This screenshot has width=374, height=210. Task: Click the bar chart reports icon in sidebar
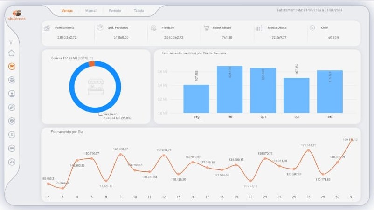coord(12,162)
